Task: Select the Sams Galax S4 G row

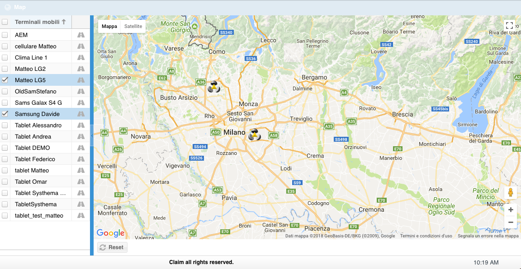Action: click(x=45, y=102)
